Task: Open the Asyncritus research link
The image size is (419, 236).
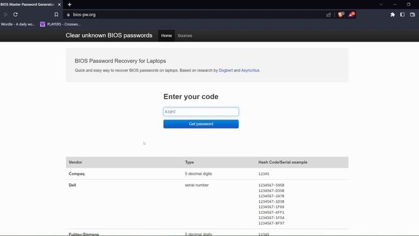Action: 250,70
